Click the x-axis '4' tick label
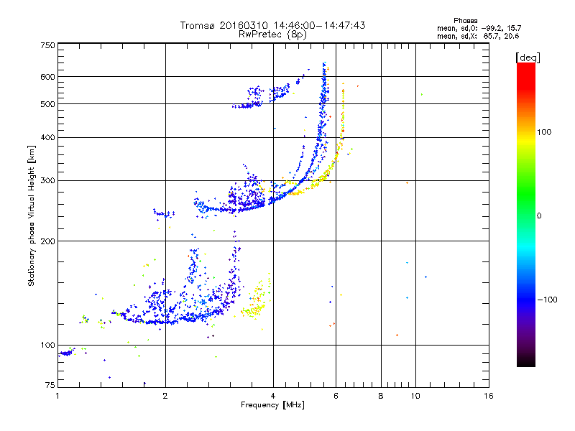 [273, 396]
